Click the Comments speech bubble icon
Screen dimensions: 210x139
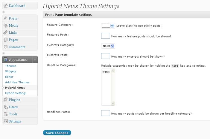[x=5, y=47]
